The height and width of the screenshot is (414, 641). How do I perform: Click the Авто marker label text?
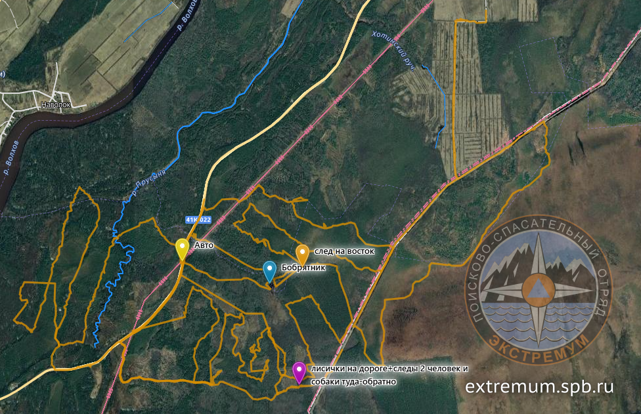pyautogui.click(x=204, y=245)
